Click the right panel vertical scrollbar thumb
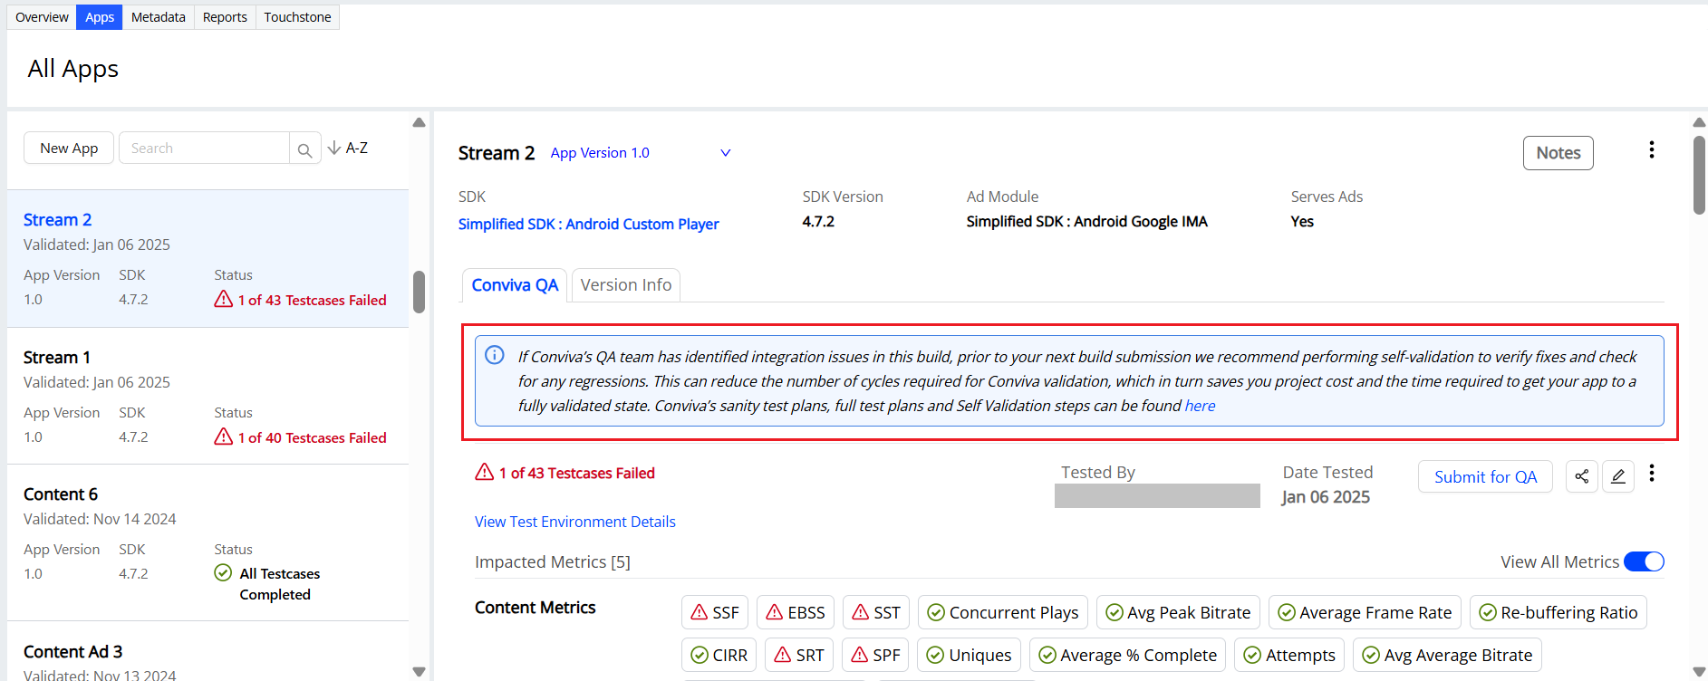Screen dimensions: 1708x681 click(x=1699, y=175)
